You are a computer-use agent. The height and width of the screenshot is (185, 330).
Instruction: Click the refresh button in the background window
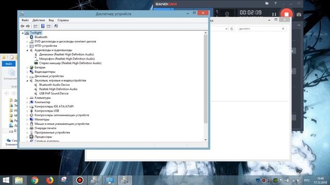point(232,29)
